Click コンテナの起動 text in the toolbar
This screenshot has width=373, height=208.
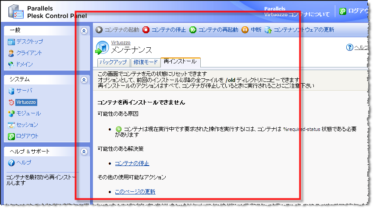click(x=122, y=30)
